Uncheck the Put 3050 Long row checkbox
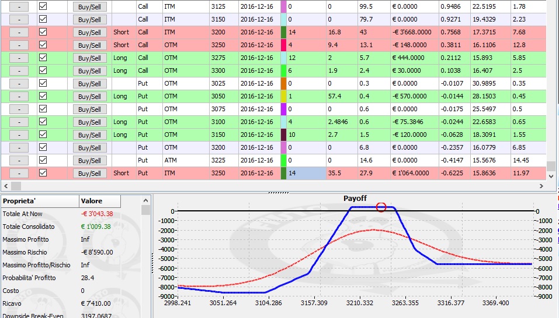Viewport: 559px width, 318px height. 43,96
